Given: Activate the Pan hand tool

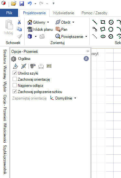Looking at the screenshot, I should 61,30.
